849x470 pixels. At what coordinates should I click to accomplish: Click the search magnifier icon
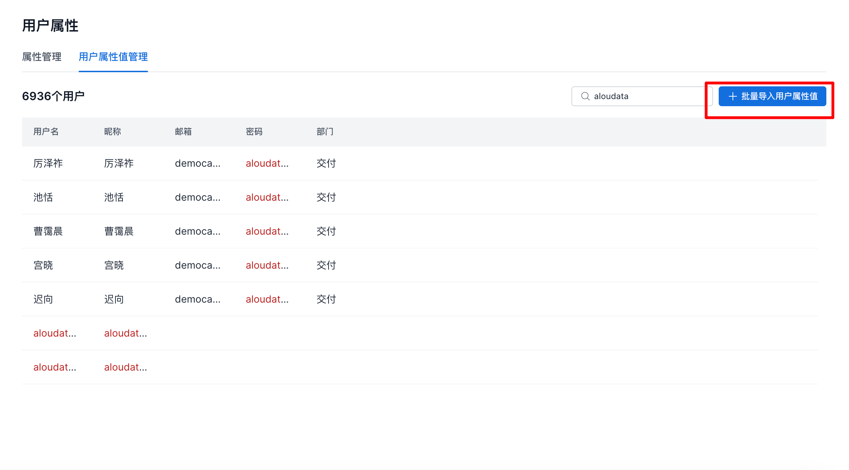pos(585,96)
